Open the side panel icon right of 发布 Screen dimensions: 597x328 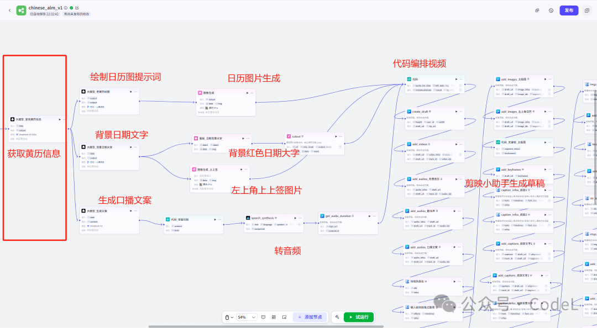coord(586,10)
